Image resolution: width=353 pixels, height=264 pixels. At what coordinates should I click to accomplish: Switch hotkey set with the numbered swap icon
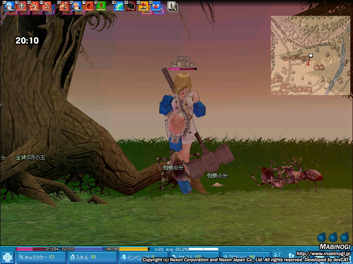(173, 7)
